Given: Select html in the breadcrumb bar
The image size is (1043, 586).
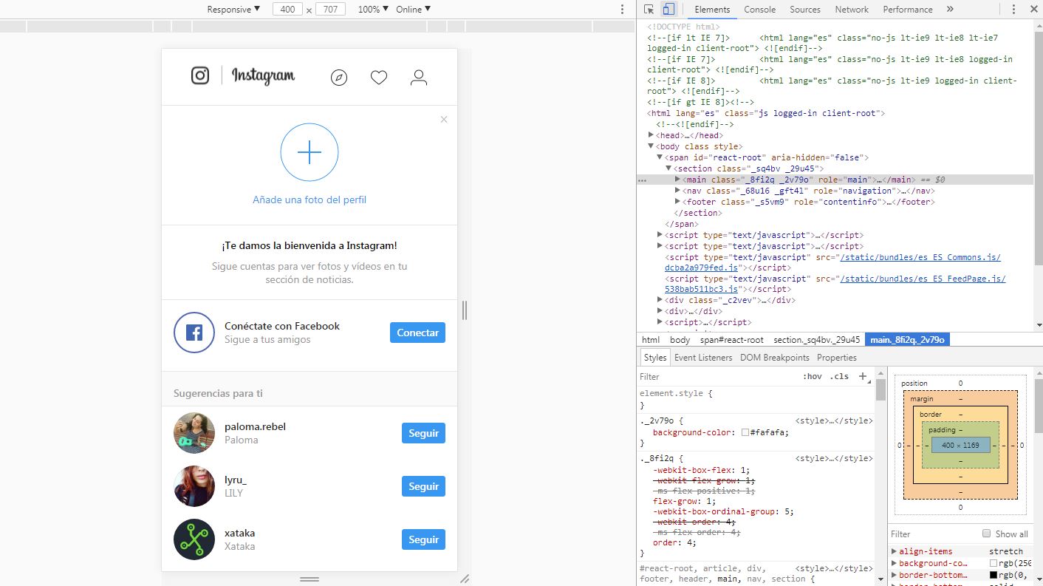Looking at the screenshot, I should click(651, 340).
